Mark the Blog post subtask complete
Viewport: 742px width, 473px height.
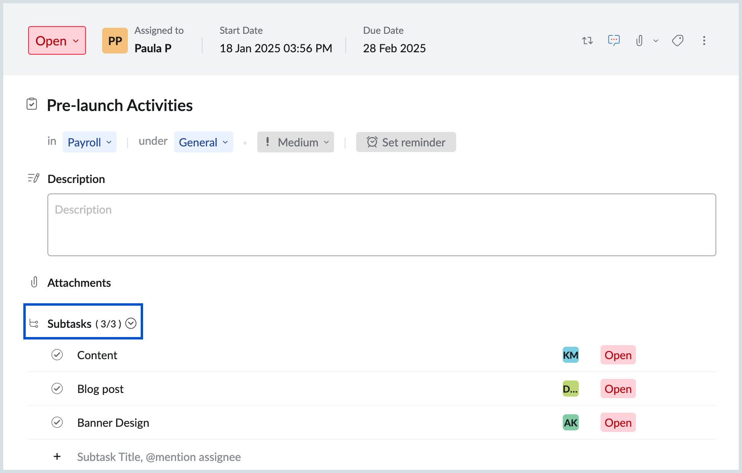57,389
